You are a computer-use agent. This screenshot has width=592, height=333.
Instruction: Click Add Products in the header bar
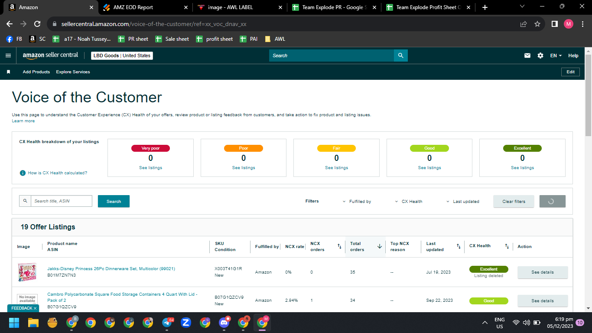pyautogui.click(x=36, y=72)
